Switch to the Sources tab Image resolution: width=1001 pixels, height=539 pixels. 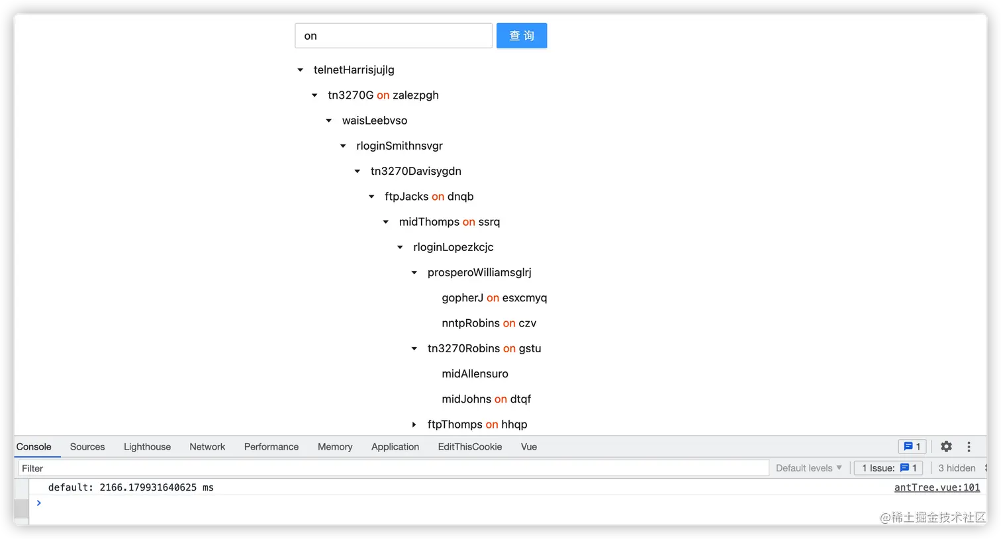pyautogui.click(x=87, y=447)
